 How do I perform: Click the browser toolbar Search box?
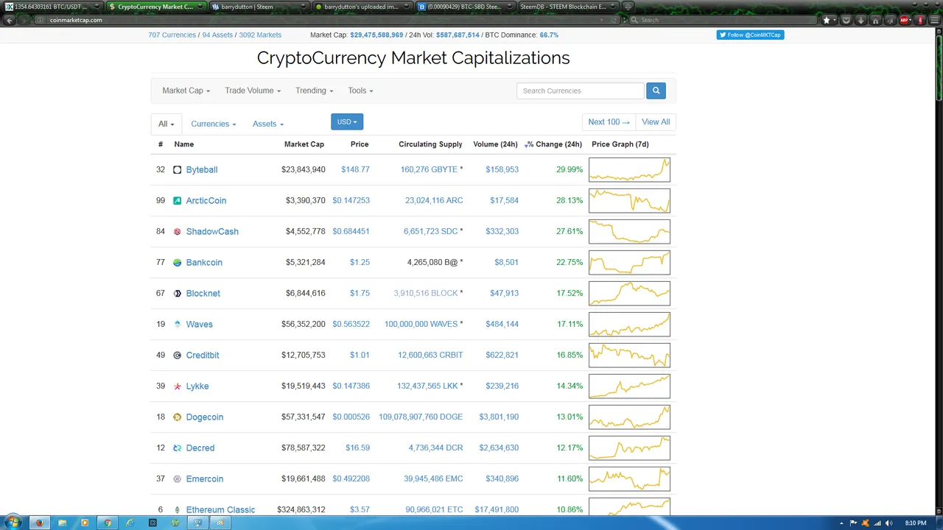coord(722,20)
